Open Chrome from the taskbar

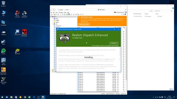25,97
